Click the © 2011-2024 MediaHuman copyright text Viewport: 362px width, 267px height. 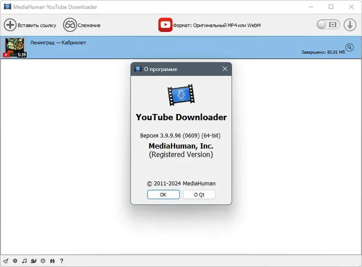(x=181, y=184)
